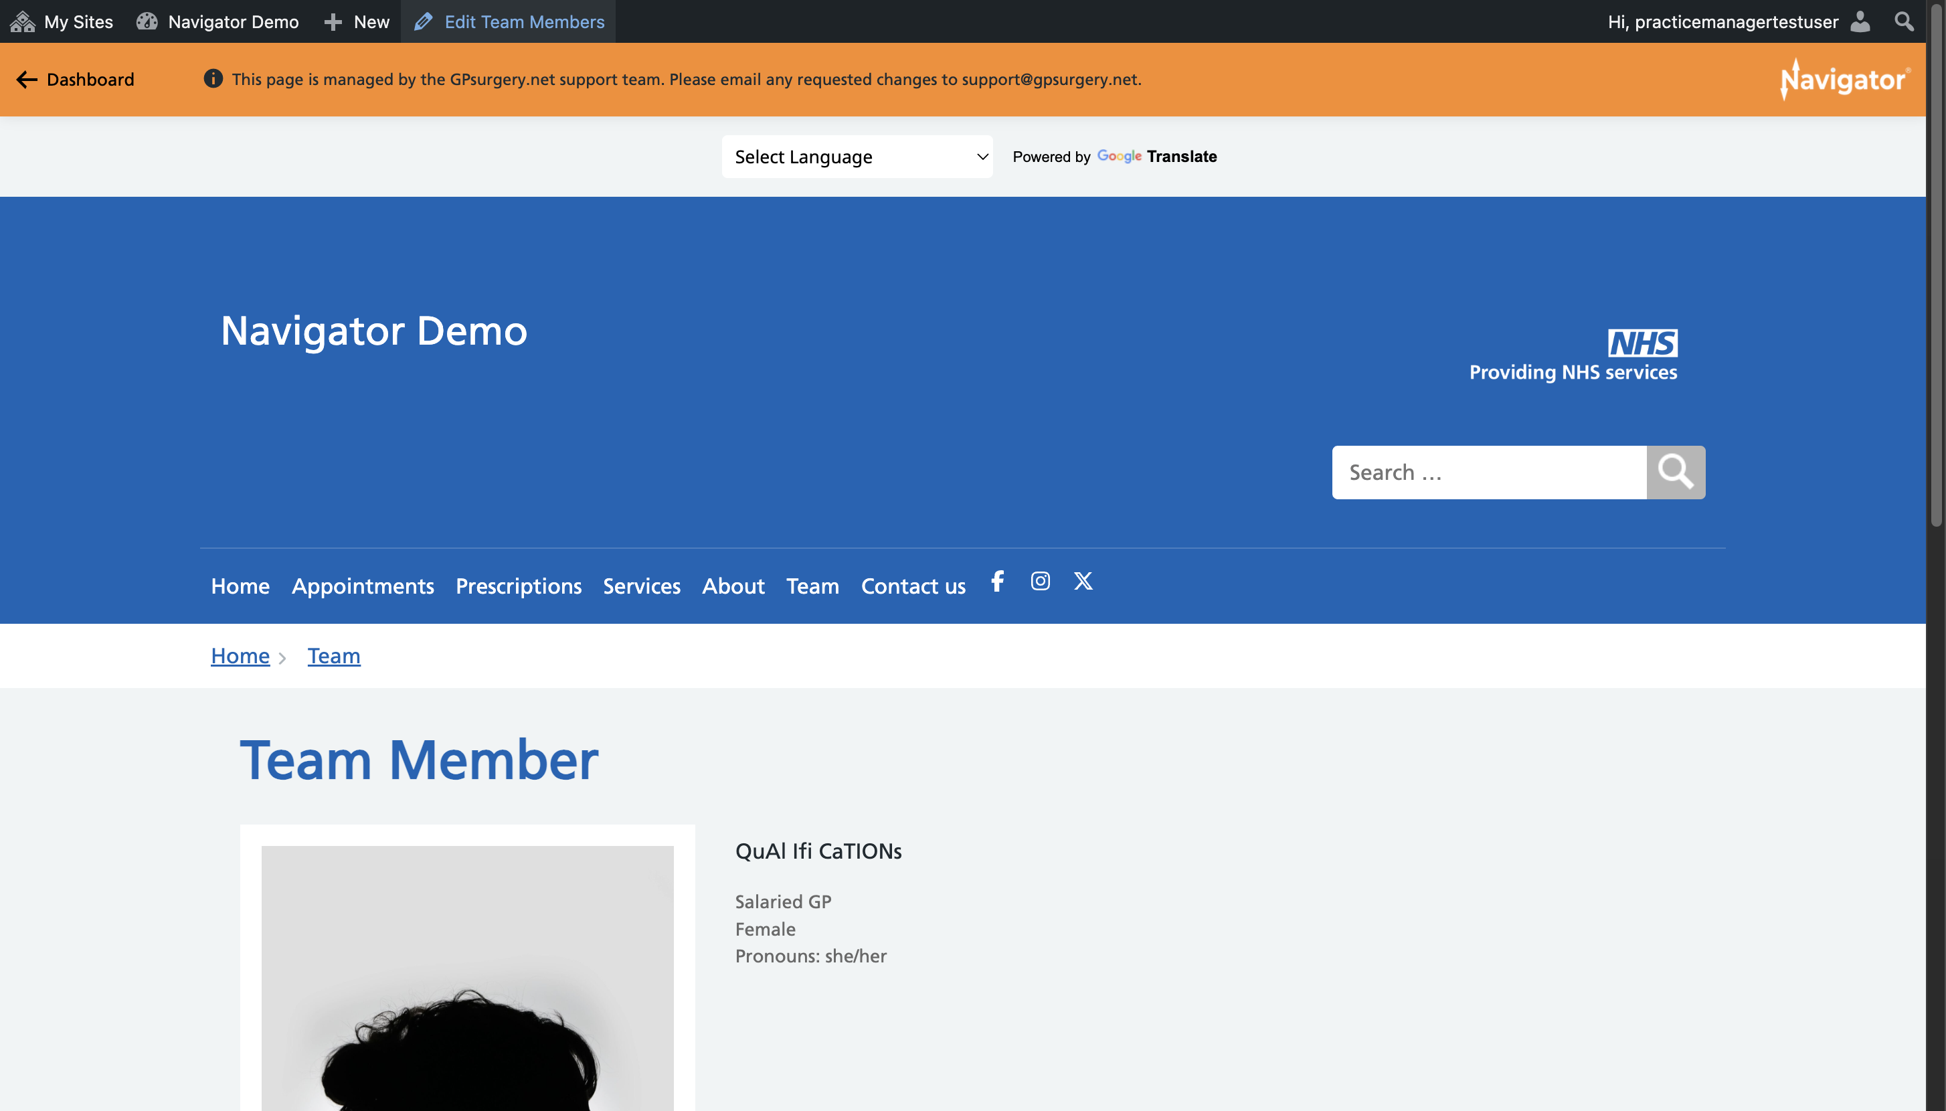Open the My Sites admin menu
Image resolution: width=1946 pixels, height=1111 pixels.
pyautogui.click(x=62, y=21)
